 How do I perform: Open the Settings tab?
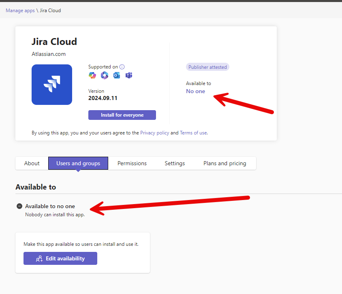(x=175, y=163)
